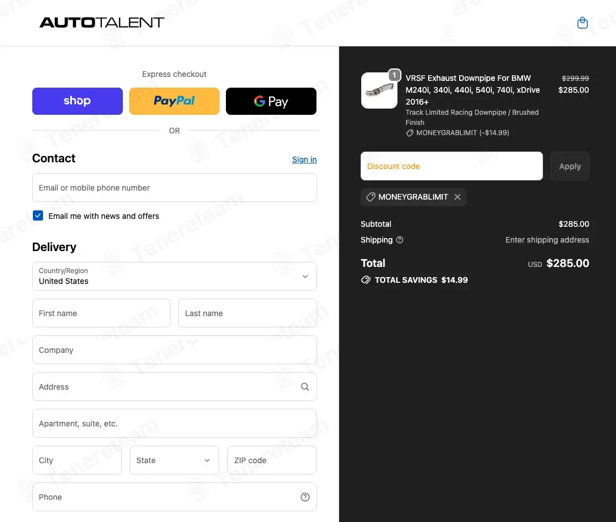Image resolution: width=616 pixels, height=522 pixels.
Task: Pay with Google Pay button
Action: point(271,101)
